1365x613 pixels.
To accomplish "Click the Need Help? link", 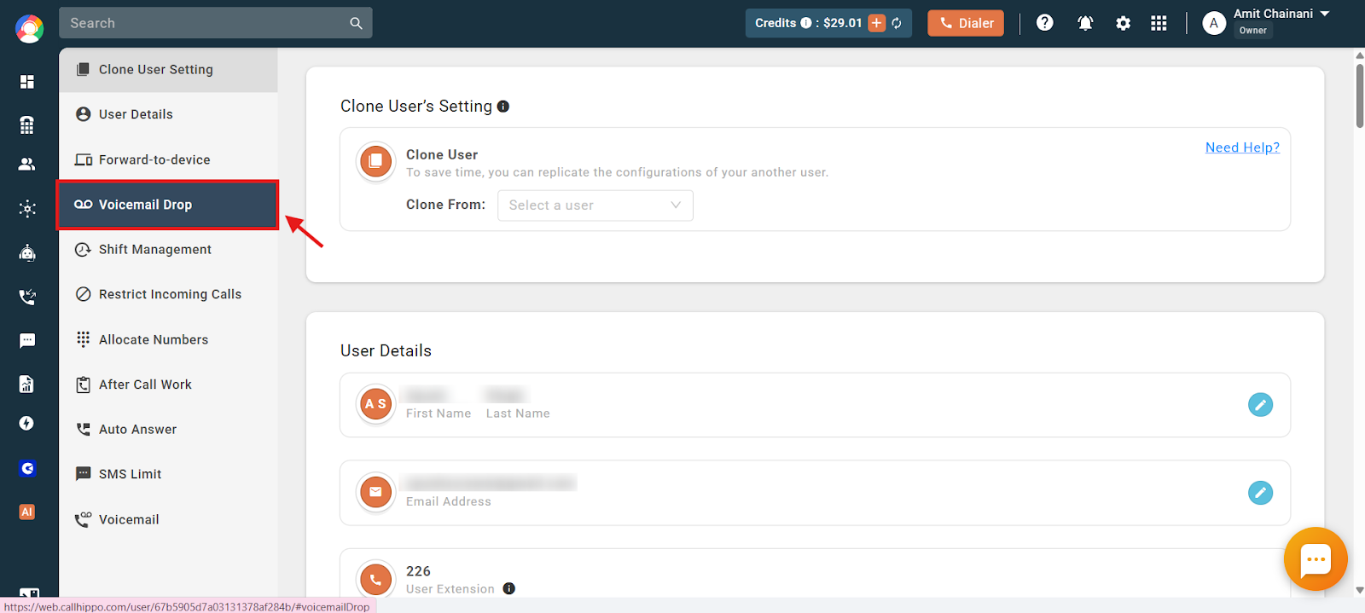I will coord(1242,147).
